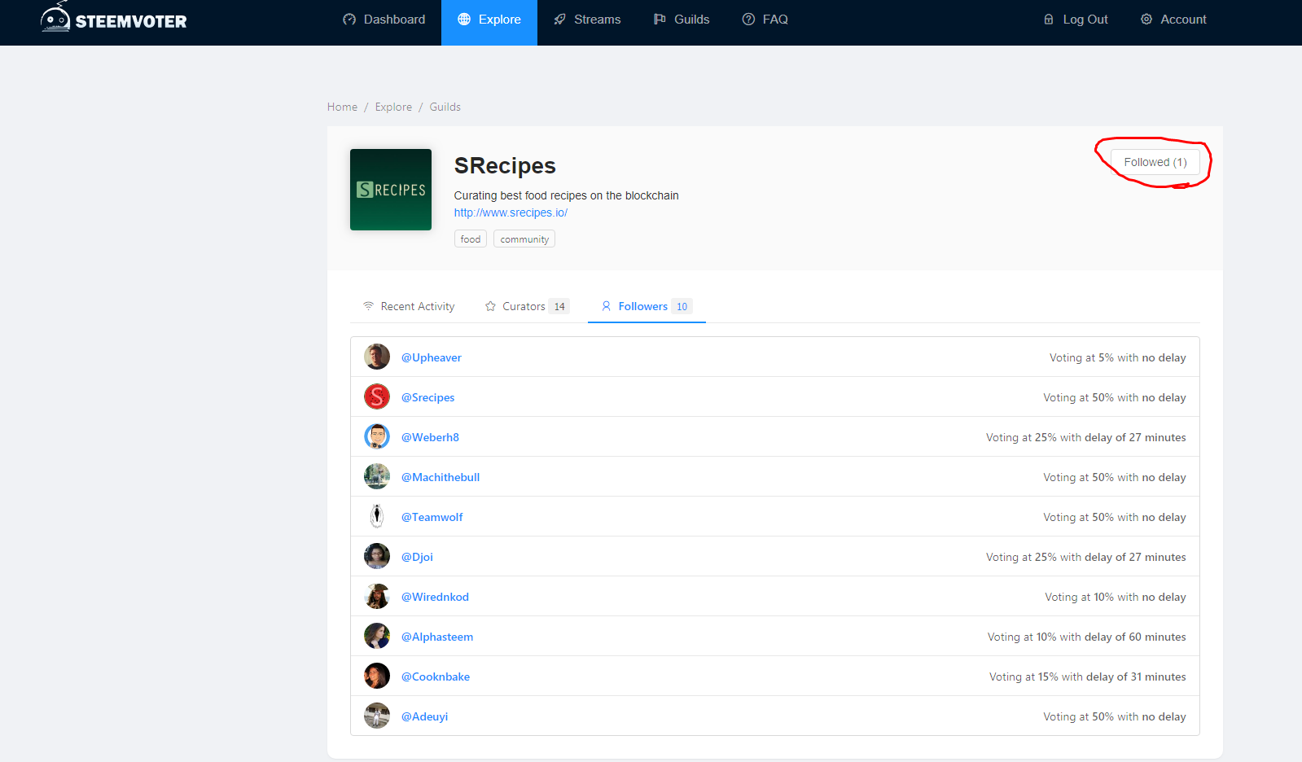
Task: Switch to the Recent Activity tab
Action: tap(409, 306)
